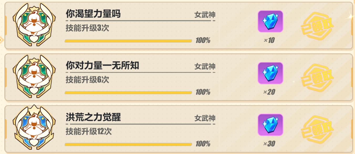Image resolution: width=355 pixels, height=154 pixels.
Task: Click the ×10 reward quantity label
Action: click(269, 40)
